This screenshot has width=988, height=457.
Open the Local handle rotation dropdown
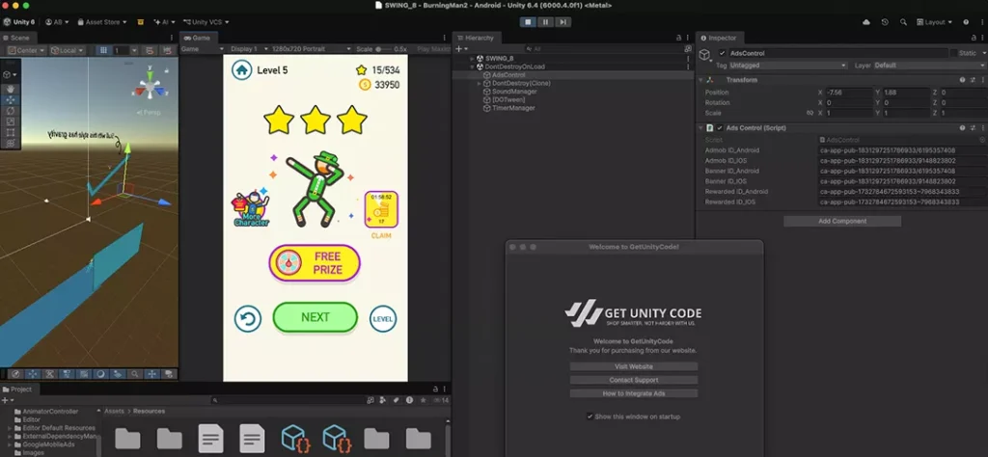[x=68, y=50]
